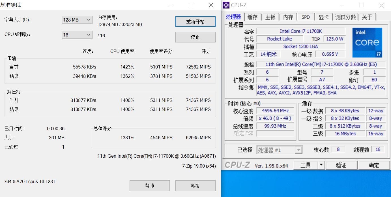Switch to the 缓存 (Cache) tab

point(252,17)
